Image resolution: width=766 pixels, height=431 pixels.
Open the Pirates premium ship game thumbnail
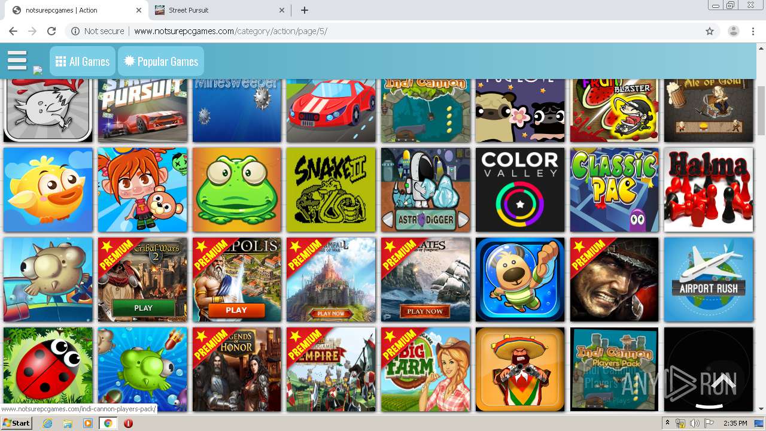[425, 280]
